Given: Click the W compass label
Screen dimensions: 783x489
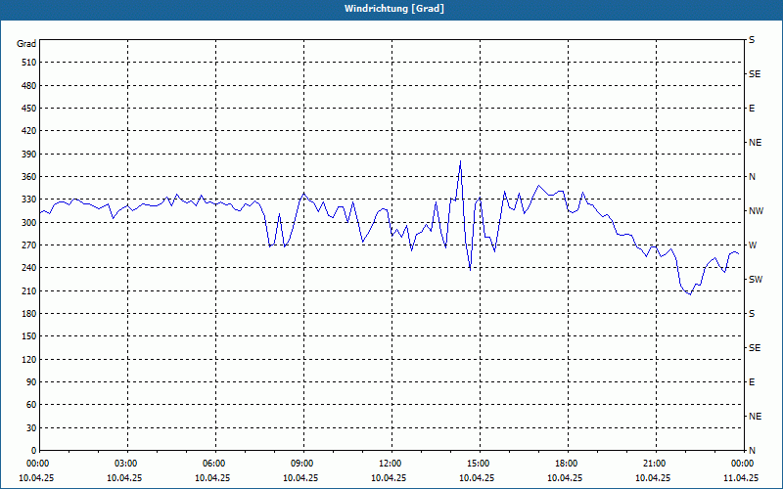Looking at the screenshot, I should [753, 245].
